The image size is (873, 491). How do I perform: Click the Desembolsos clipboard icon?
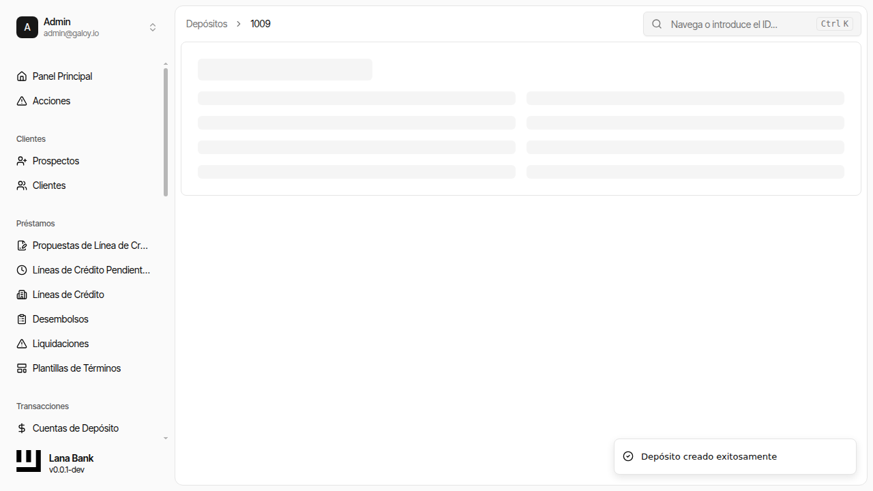[x=22, y=319]
